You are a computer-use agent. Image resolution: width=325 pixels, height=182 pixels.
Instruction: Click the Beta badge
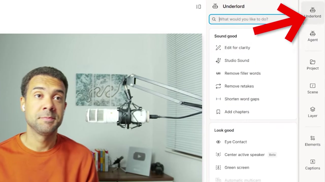coord(272,155)
